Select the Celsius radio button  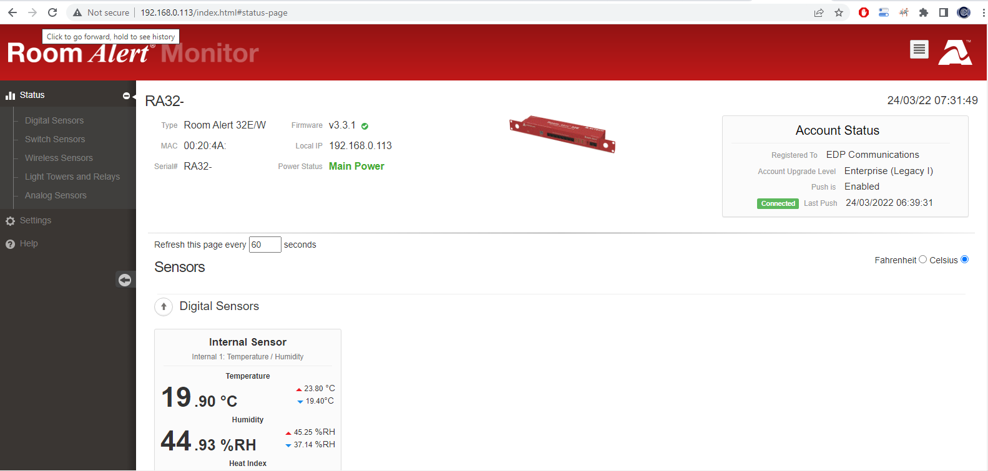pyautogui.click(x=964, y=260)
